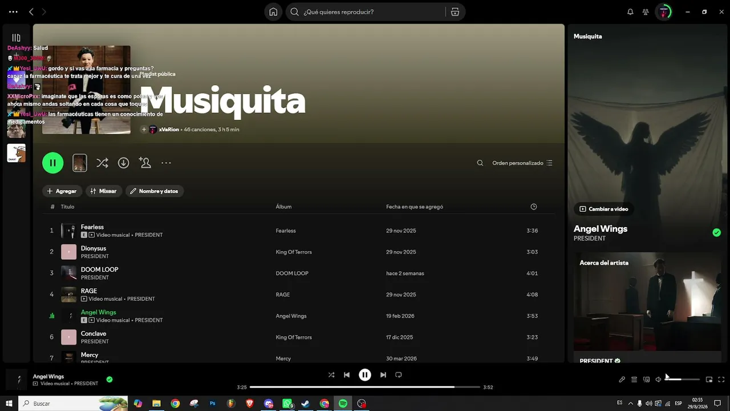Open connect to a device
Screen dimensions: 730x411
coord(646,380)
